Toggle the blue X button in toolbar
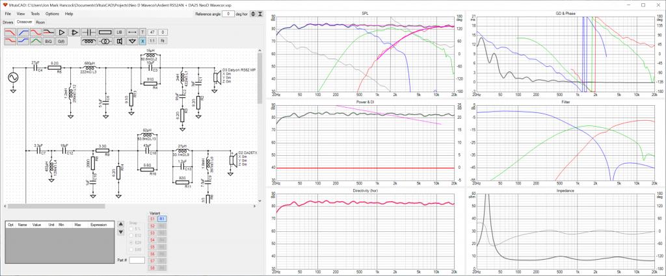 (142, 41)
